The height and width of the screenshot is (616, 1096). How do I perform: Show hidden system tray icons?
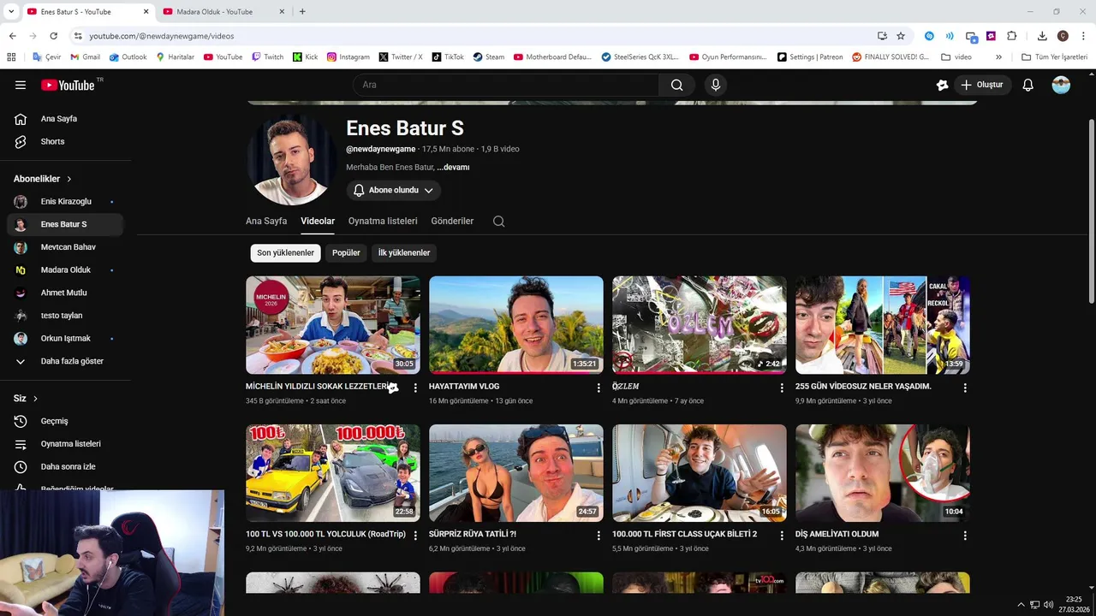coord(1021,605)
